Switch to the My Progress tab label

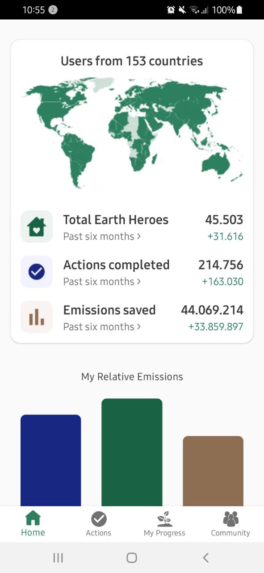[x=164, y=533]
